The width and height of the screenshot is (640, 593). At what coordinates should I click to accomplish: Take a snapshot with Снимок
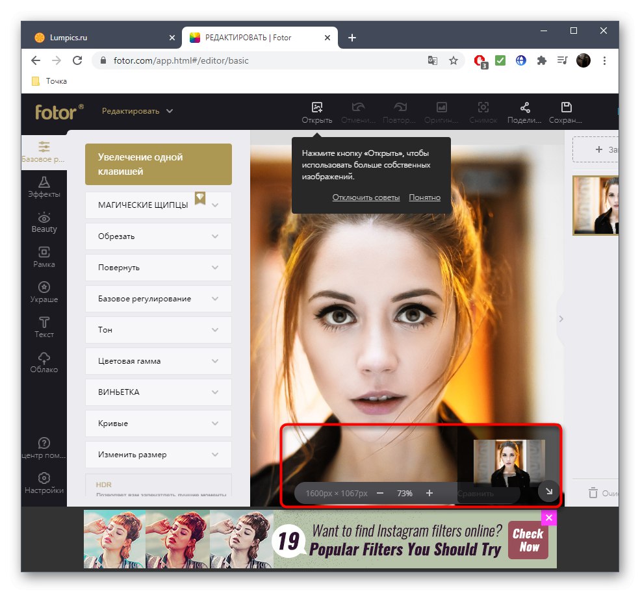click(483, 112)
